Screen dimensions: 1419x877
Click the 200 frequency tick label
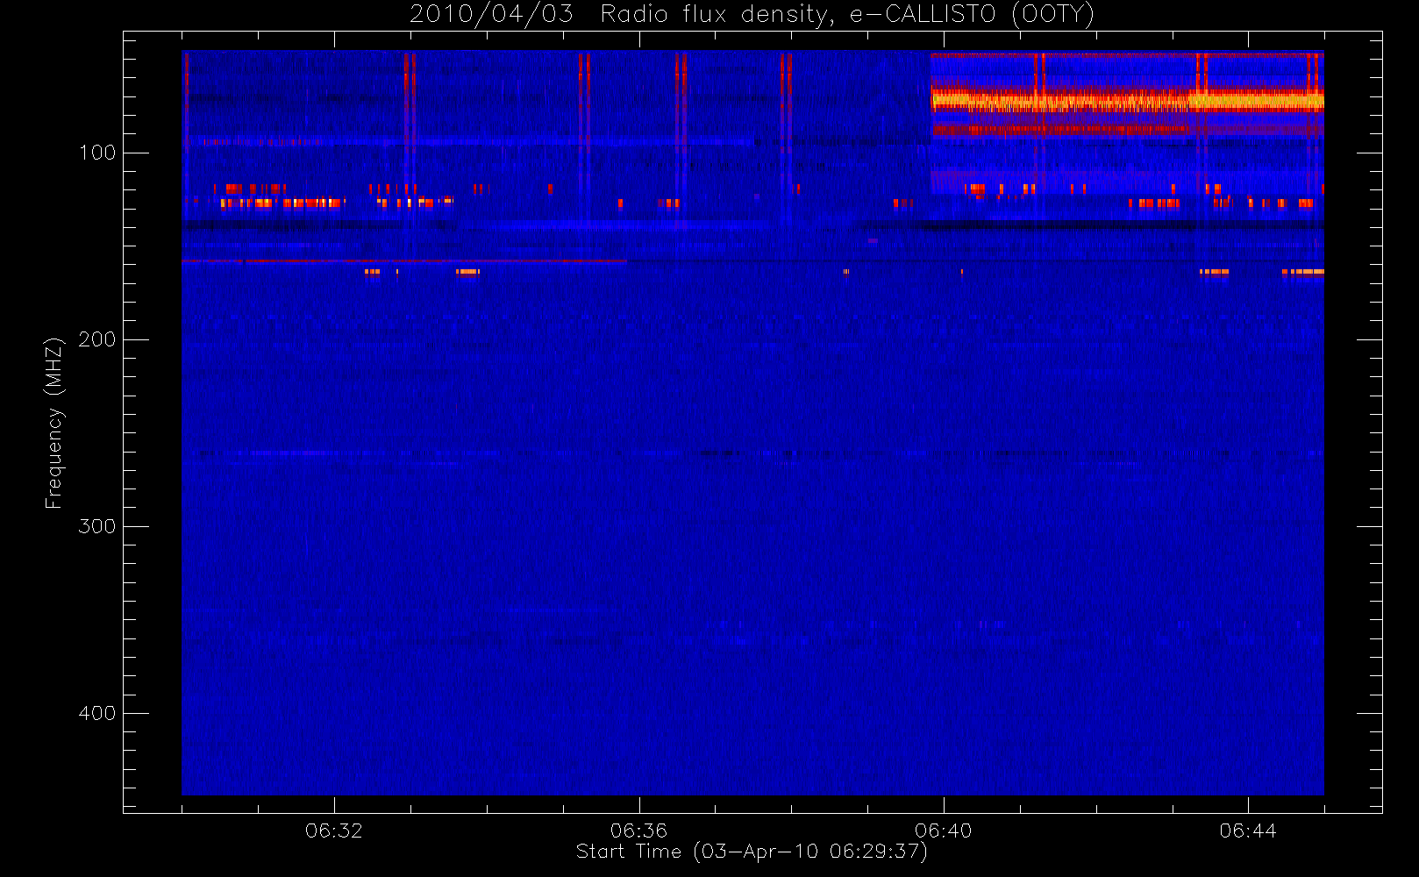pyautogui.click(x=97, y=339)
